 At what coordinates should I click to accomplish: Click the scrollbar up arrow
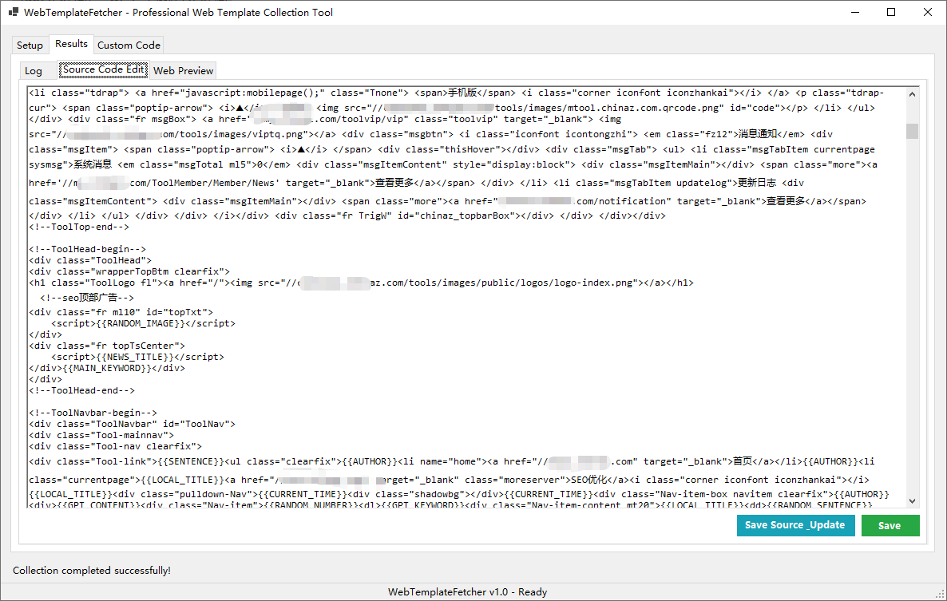[912, 93]
